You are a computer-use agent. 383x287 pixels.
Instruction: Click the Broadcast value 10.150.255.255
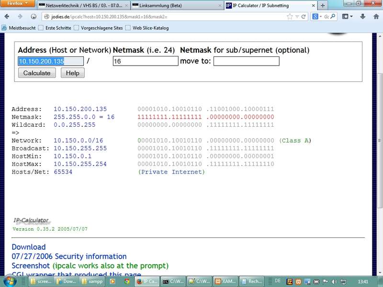(80, 148)
